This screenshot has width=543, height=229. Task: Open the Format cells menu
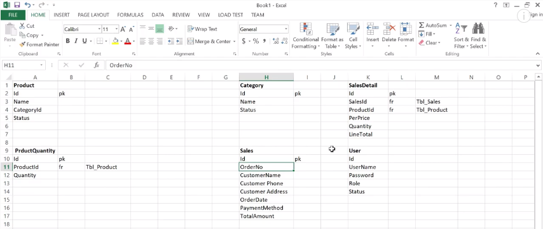406,36
